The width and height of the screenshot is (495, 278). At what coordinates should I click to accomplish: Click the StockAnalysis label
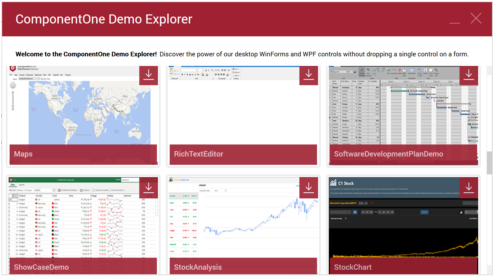tap(198, 267)
